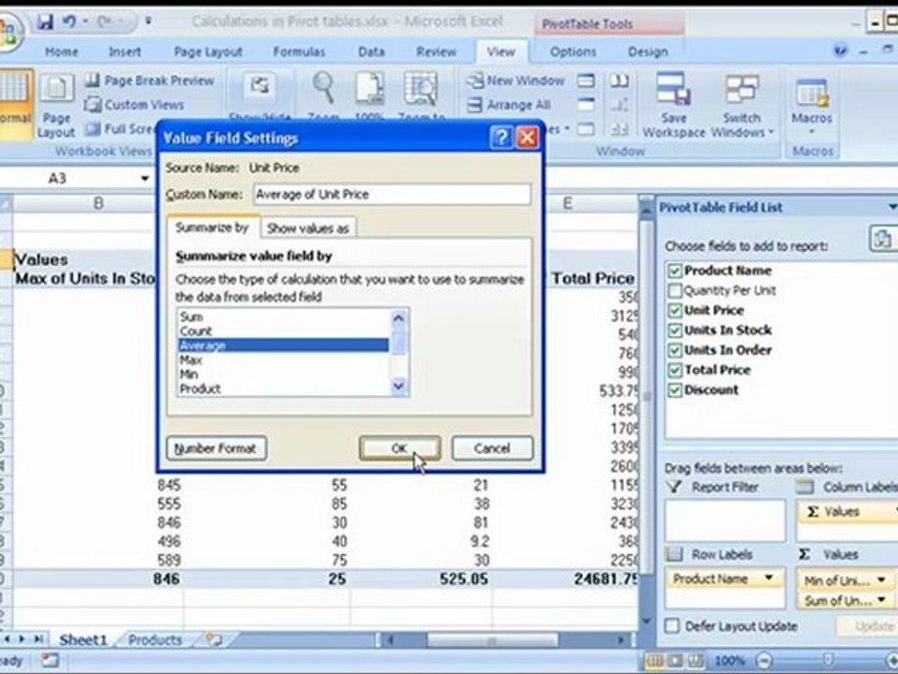Viewport: 898px width, 674px height.
Task: Select Max in calculation list
Action: point(282,359)
